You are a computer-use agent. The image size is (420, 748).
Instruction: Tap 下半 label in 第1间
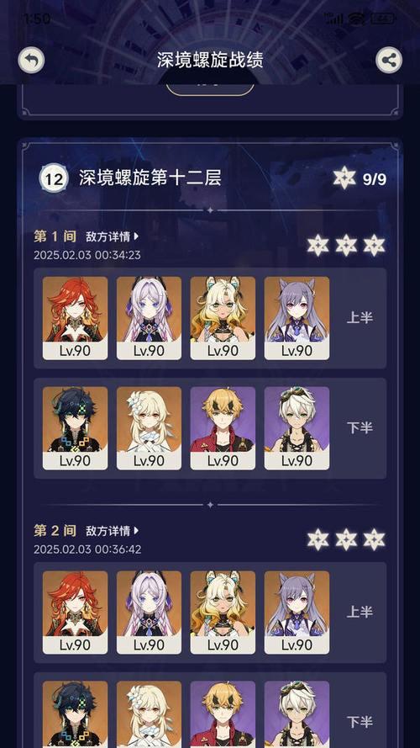click(x=359, y=428)
